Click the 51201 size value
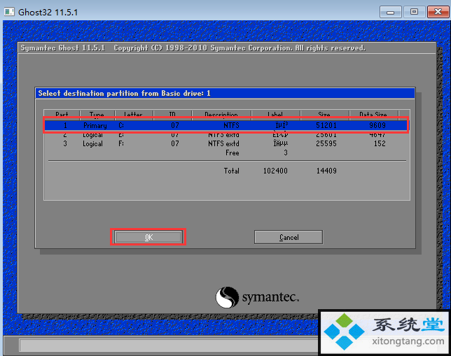This screenshot has width=451, height=356. [326, 125]
